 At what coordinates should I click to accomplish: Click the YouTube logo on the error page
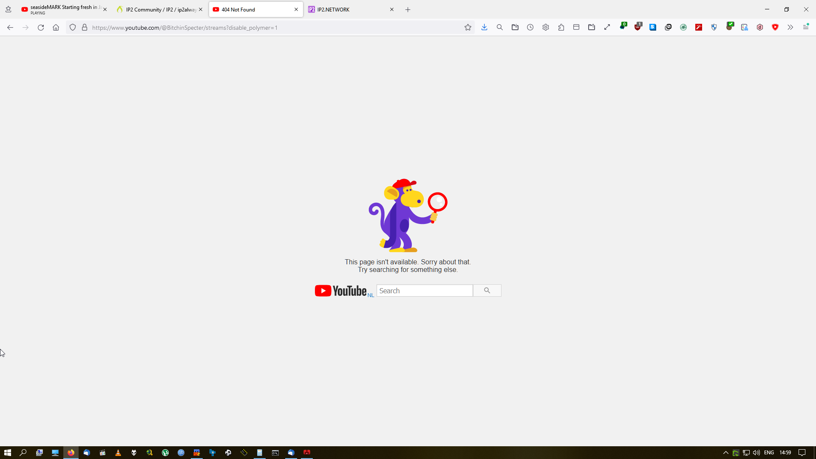[x=341, y=291]
